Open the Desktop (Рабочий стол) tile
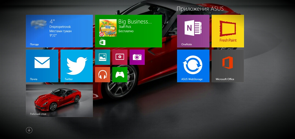 (x=59, y=101)
